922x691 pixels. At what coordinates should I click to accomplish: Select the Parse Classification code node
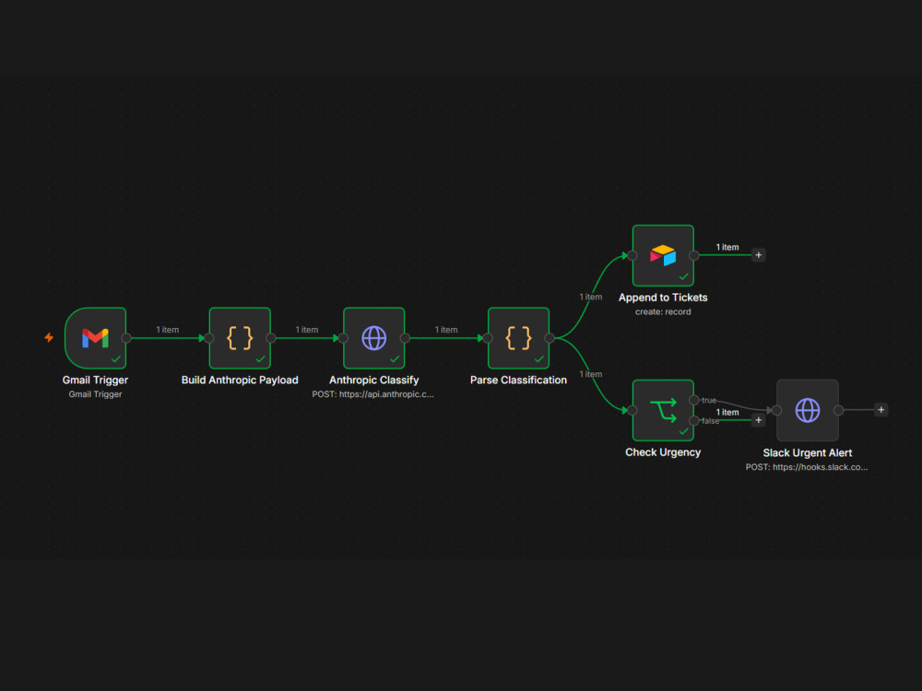(518, 338)
